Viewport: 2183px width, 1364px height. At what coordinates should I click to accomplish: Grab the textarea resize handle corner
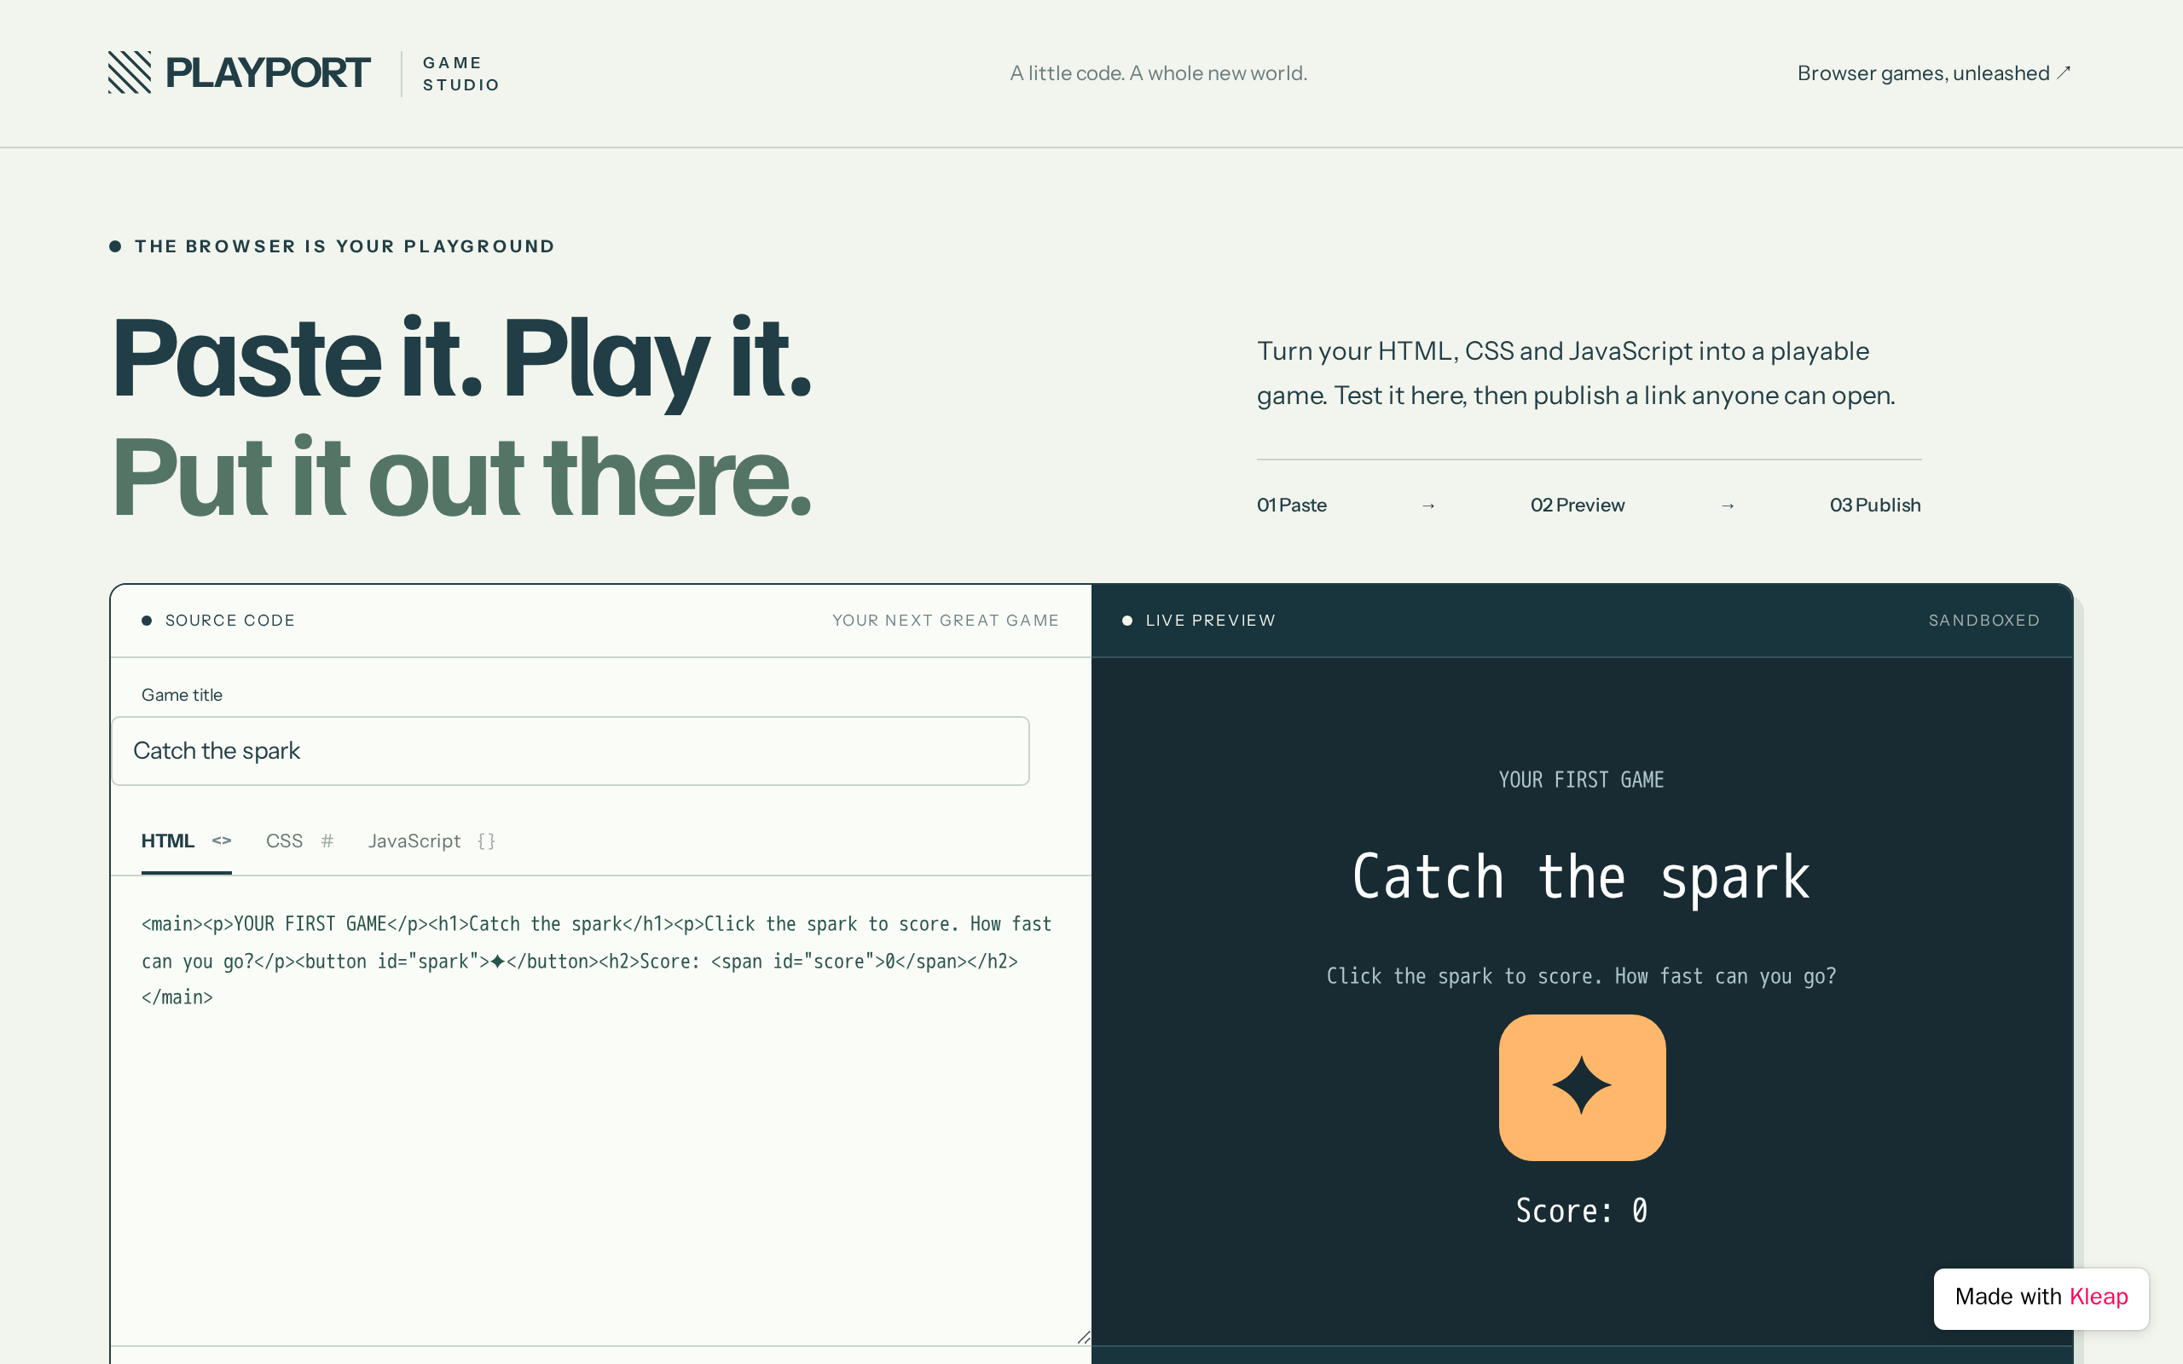point(1083,1337)
